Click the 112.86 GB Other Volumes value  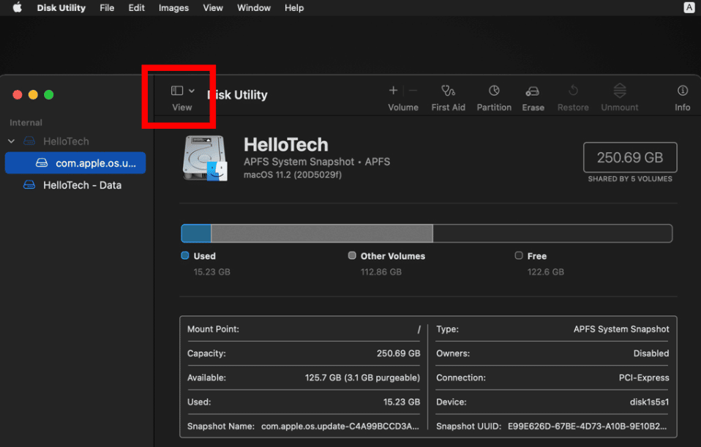(381, 271)
